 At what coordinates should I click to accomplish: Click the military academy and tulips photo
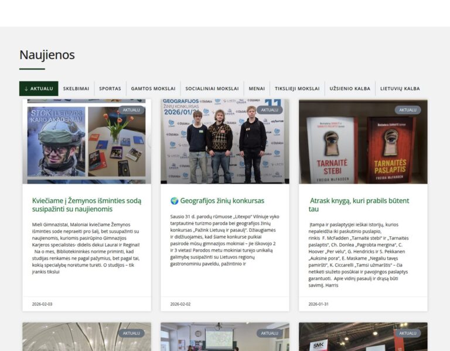point(87,143)
